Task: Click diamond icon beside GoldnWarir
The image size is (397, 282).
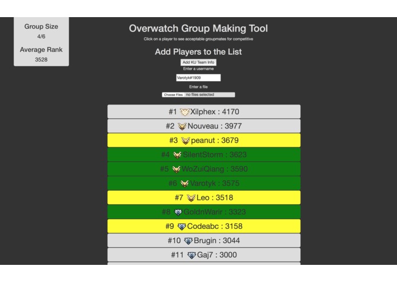Action: [x=178, y=212]
